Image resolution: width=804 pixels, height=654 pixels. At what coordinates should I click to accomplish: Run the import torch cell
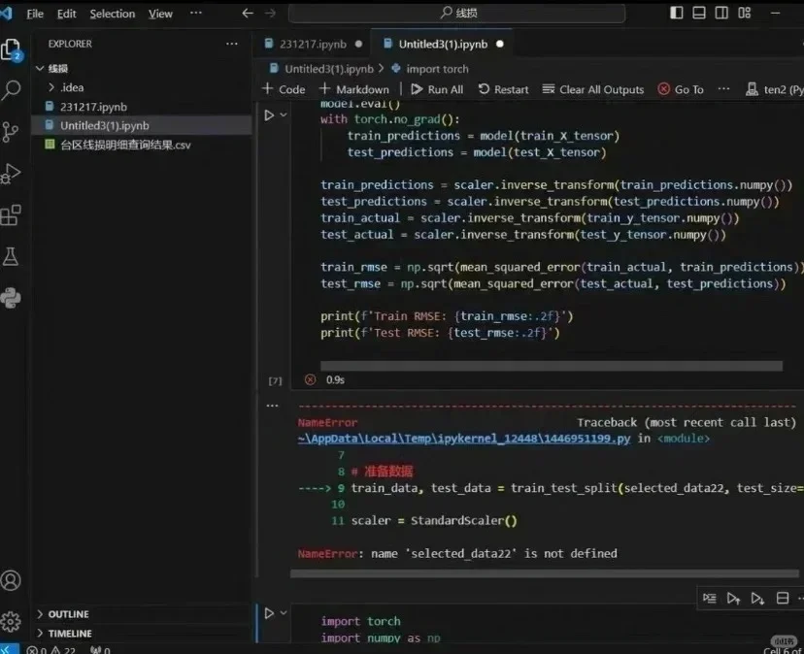click(x=269, y=613)
